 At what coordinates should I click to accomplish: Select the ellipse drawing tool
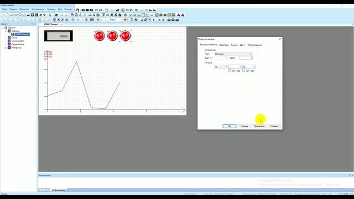pos(20,15)
